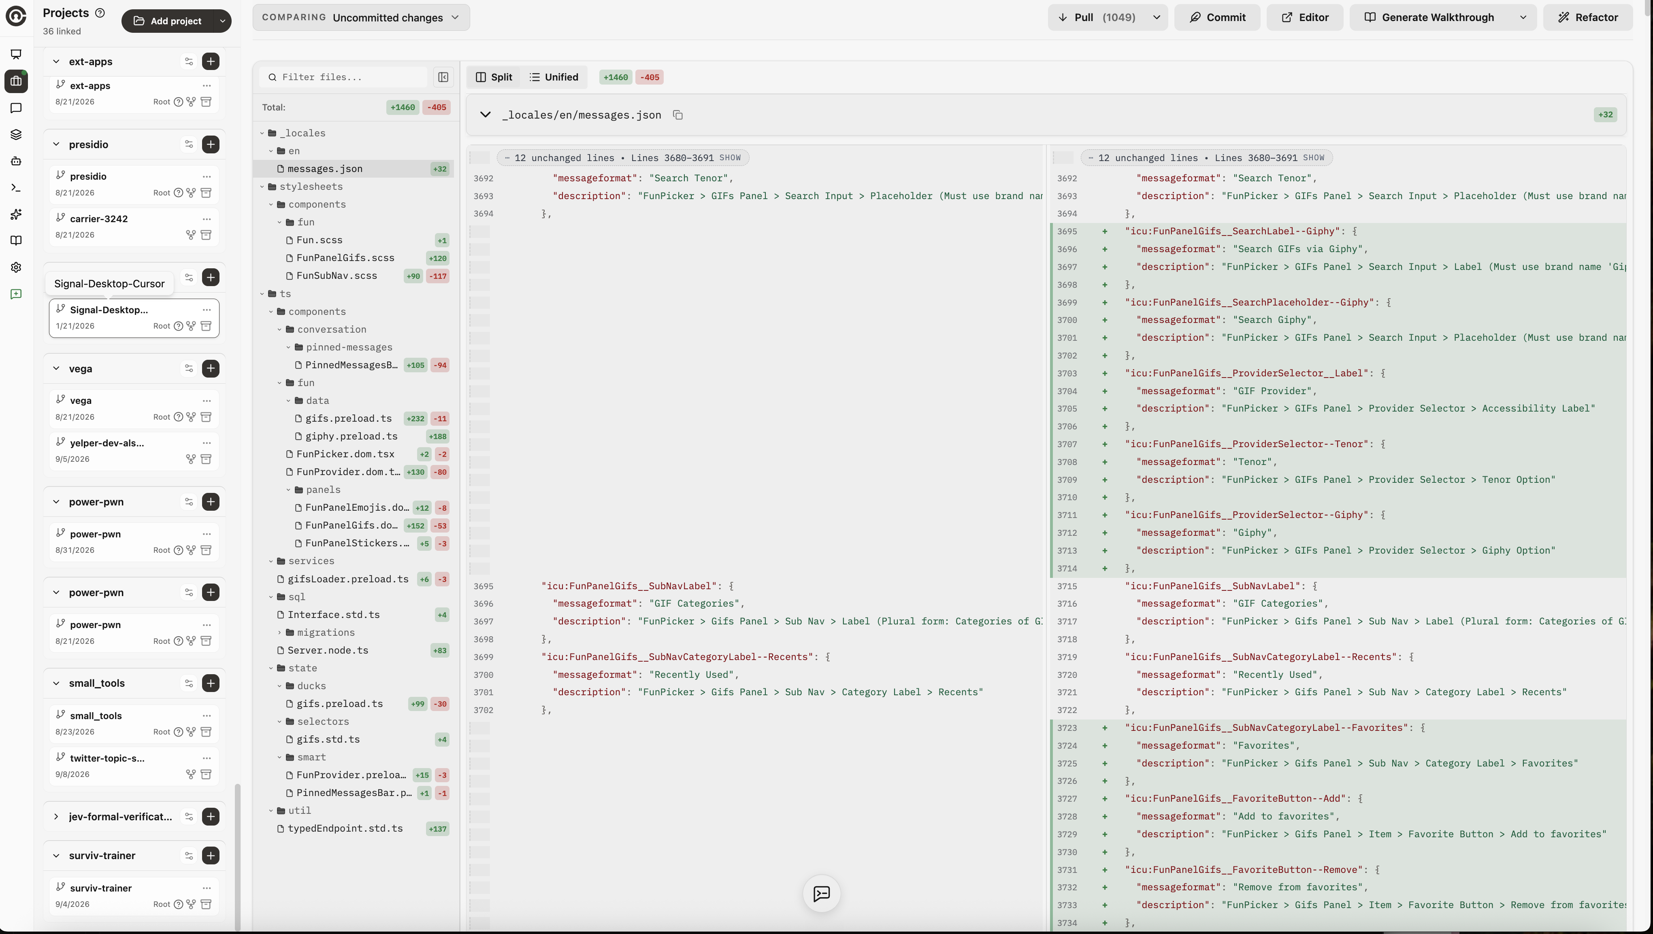
Task: Open presidio group settings sliders icon
Action: [189, 144]
